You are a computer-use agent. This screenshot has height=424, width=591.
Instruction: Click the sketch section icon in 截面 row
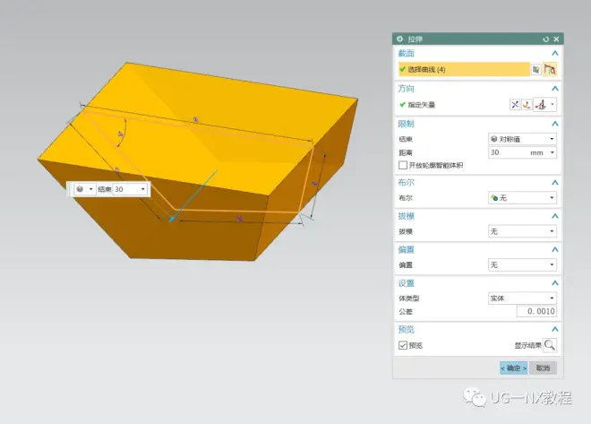click(536, 69)
